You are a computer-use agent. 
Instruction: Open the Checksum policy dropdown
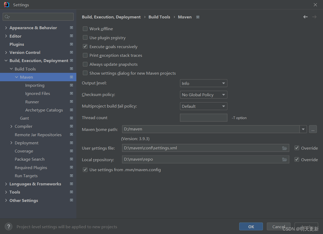pos(203,95)
